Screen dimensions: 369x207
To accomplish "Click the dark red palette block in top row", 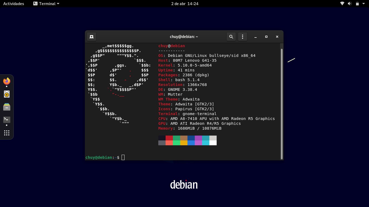I will 169,138.
